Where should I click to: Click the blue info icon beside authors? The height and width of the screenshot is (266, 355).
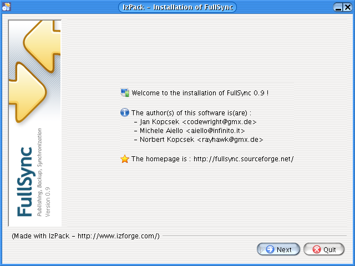[x=125, y=112]
